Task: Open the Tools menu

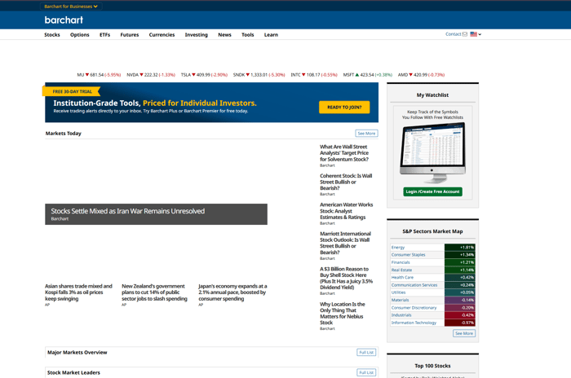Action: point(248,34)
